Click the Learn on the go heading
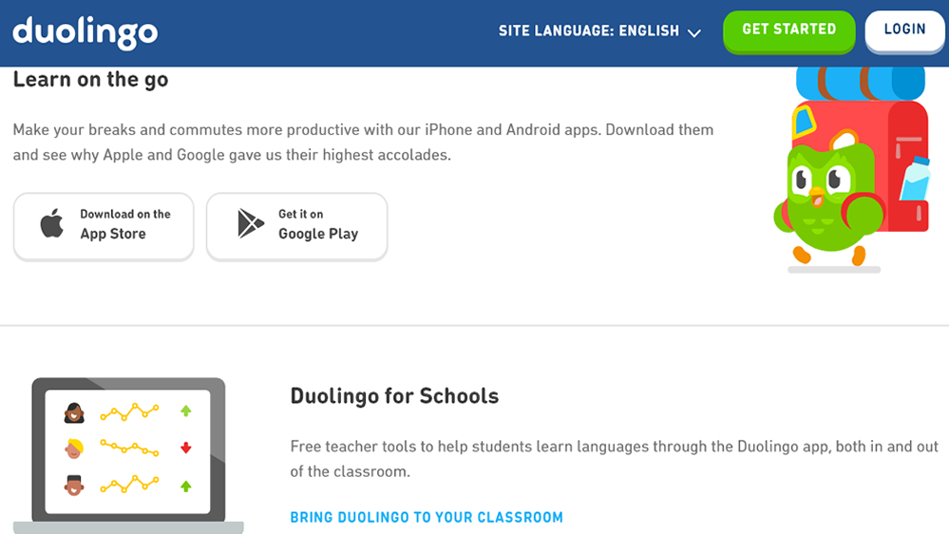This screenshot has width=949, height=534. click(91, 79)
